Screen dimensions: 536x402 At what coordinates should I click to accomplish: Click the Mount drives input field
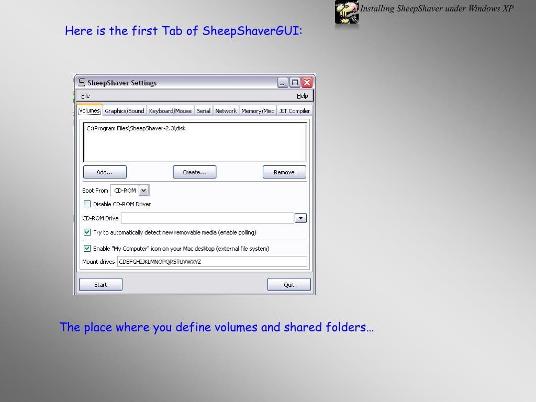[x=212, y=262]
